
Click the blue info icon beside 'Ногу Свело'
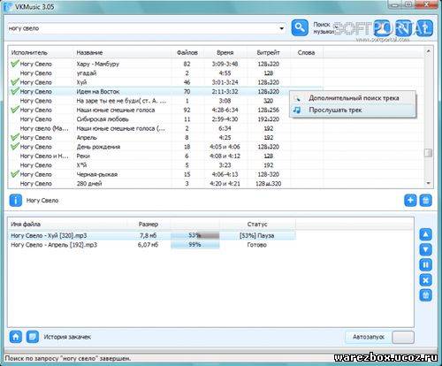[15, 201]
